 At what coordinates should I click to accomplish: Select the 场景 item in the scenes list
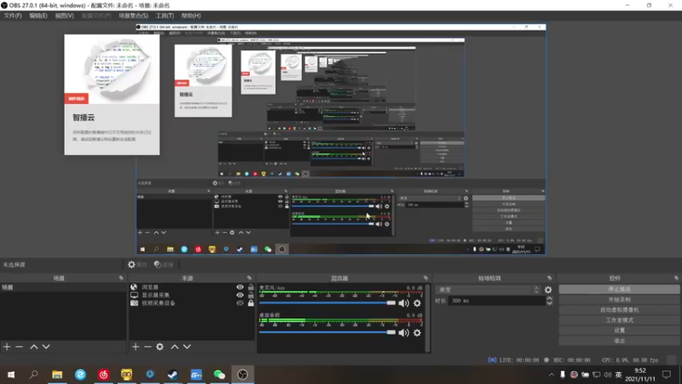[63, 288]
